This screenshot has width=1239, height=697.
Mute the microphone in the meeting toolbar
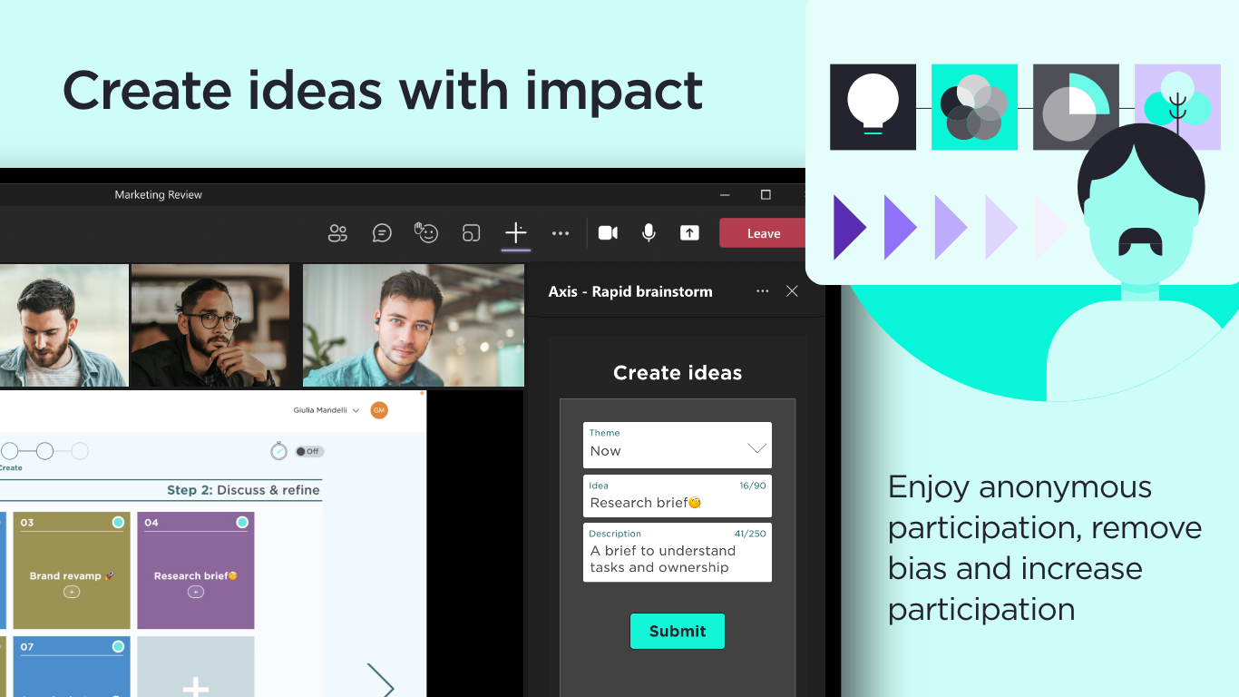(x=649, y=233)
